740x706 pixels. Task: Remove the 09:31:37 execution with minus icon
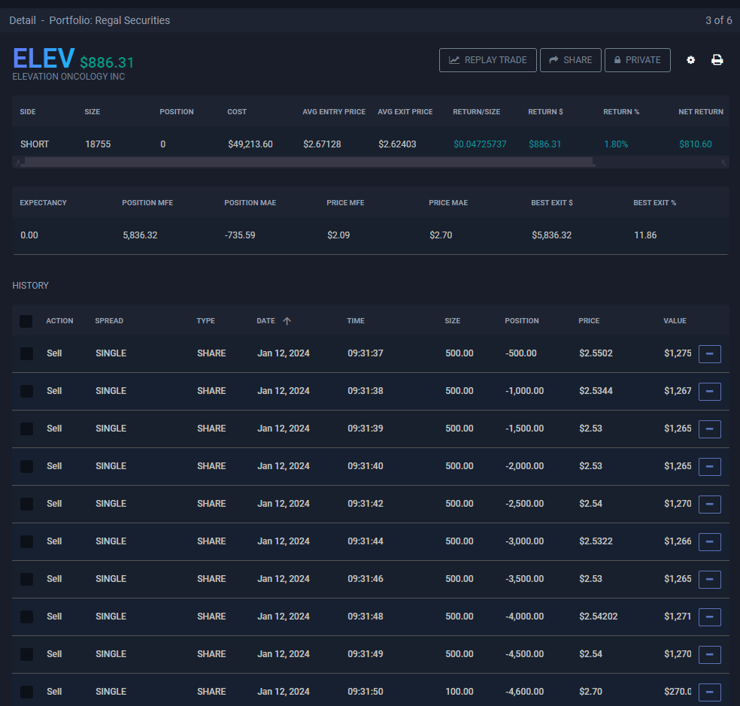pyautogui.click(x=709, y=353)
